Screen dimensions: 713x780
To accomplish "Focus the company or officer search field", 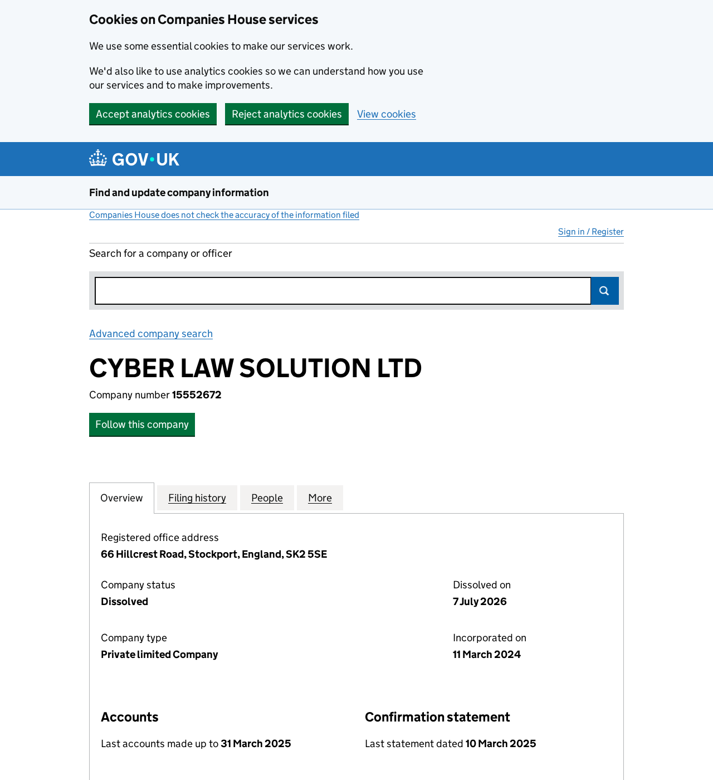I will [343, 291].
